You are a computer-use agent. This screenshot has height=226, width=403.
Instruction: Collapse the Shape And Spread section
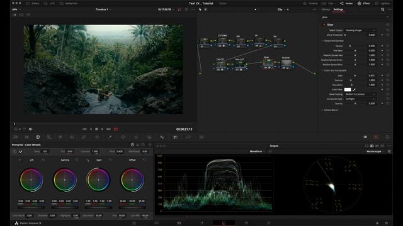coord(322,41)
